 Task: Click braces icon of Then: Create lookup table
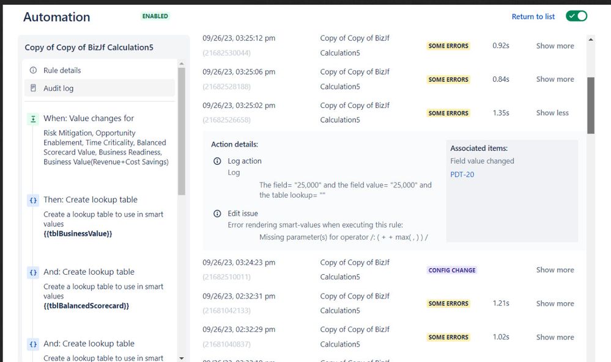point(33,201)
